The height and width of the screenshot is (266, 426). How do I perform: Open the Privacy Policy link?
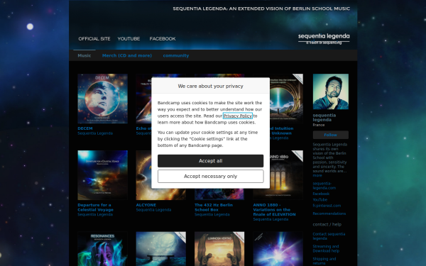pyautogui.click(x=238, y=116)
